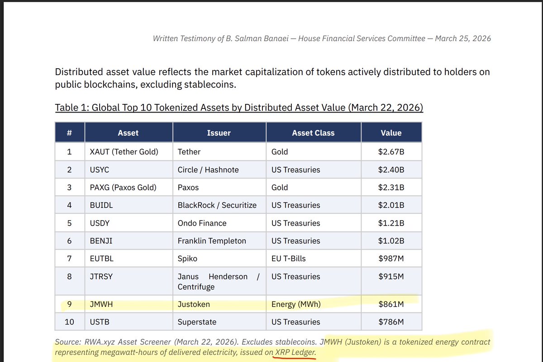Click the '$2.67B' value cell
Screen dimensions: 543x362
point(391,152)
